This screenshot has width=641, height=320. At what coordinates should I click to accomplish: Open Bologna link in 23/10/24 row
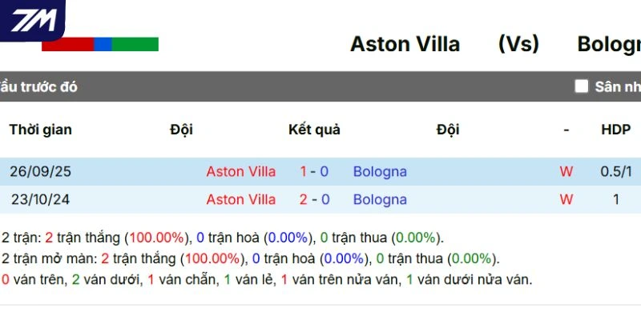click(x=380, y=199)
